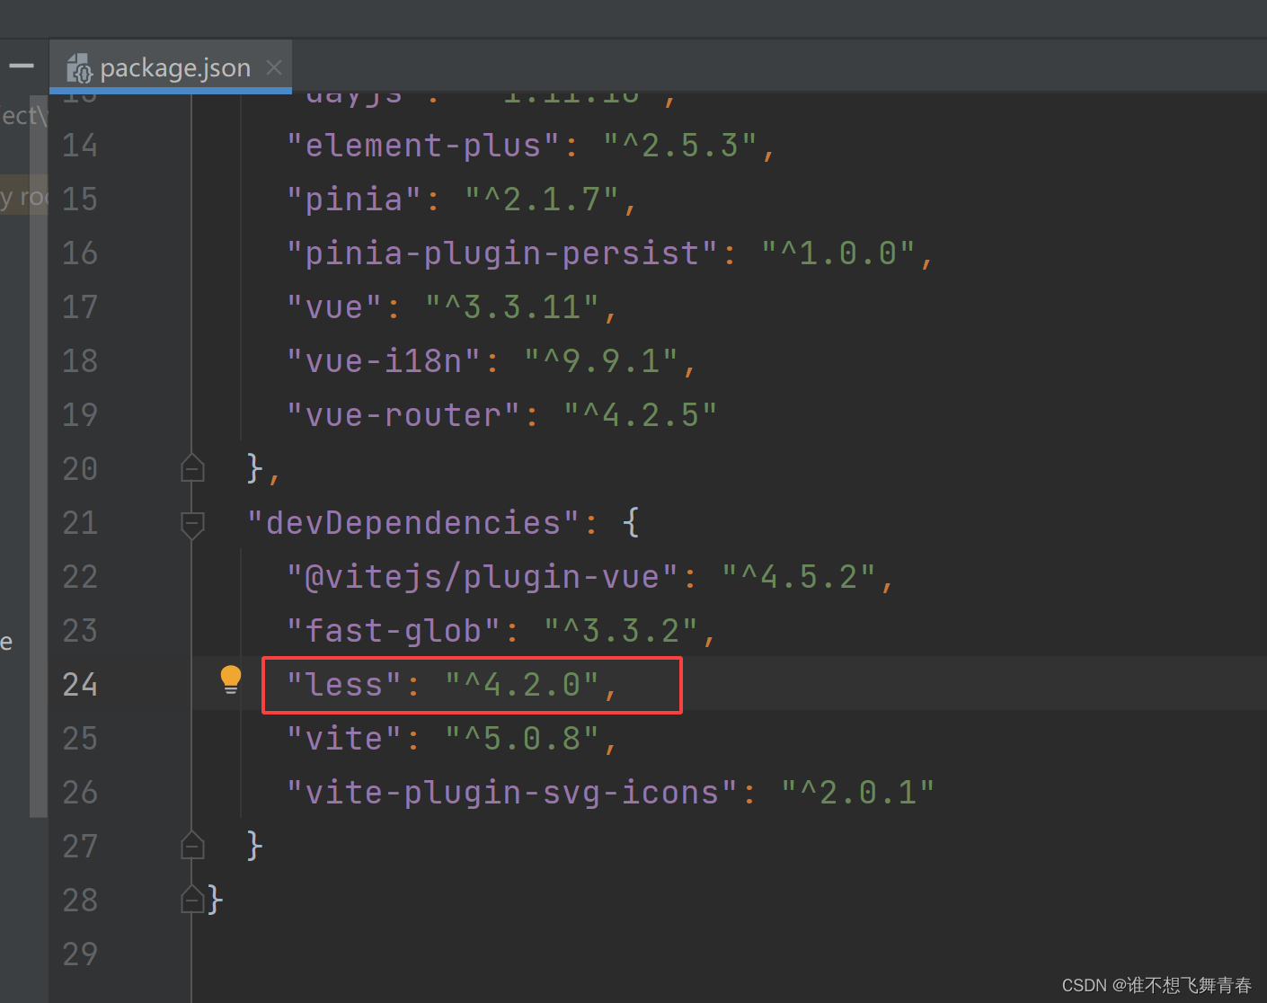Click the "element-plus" dependency line

click(x=421, y=145)
